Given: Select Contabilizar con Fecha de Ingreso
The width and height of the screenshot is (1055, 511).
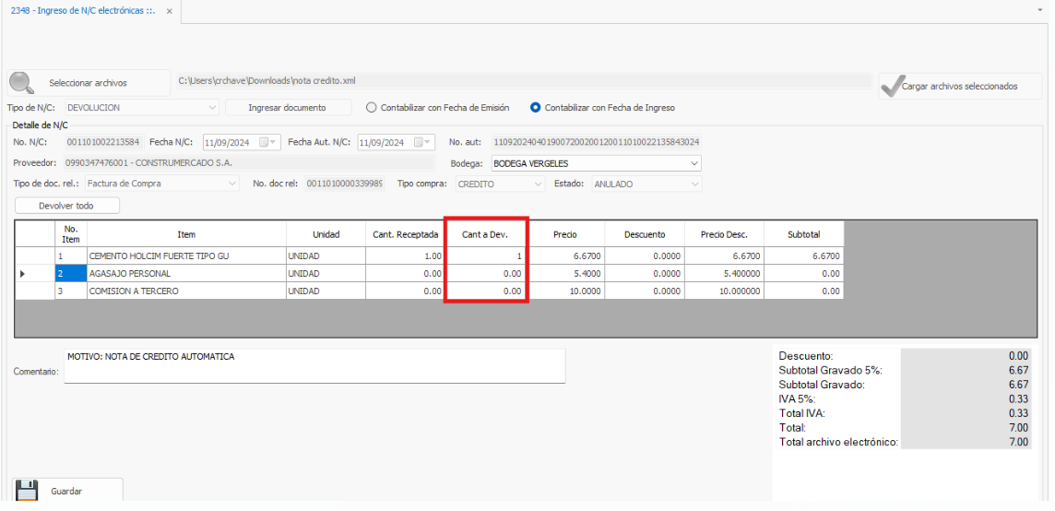Looking at the screenshot, I should pyautogui.click(x=536, y=108).
